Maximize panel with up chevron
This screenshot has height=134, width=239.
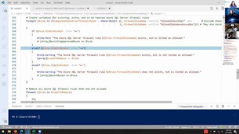pos(229,106)
